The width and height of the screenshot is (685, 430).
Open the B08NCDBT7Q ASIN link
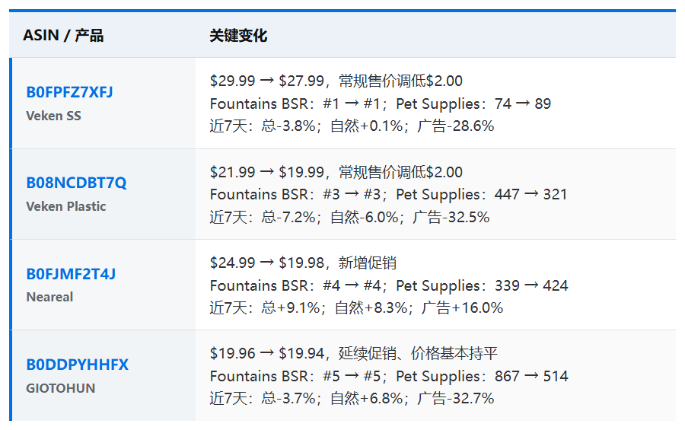pyautogui.click(x=76, y=183)
